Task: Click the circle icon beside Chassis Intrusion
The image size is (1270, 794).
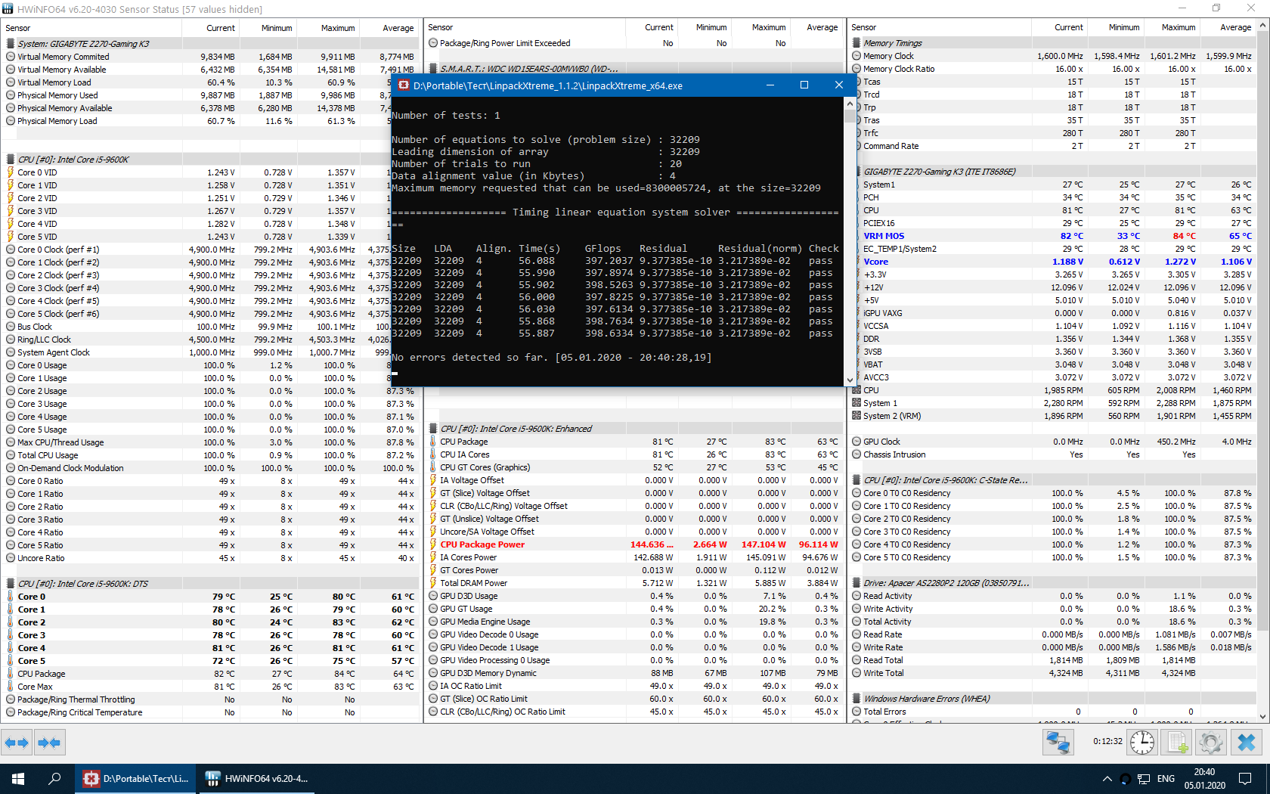Action: pyautogui.click(x=856, y=454)
